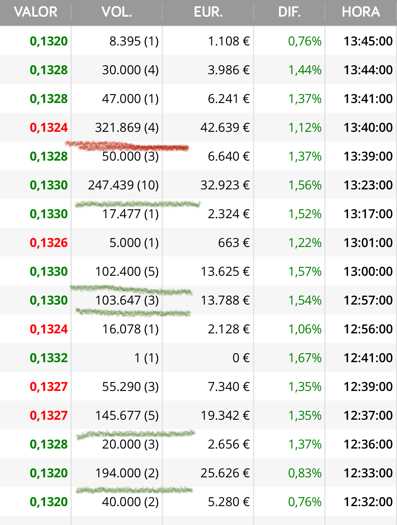The width and height of the screenshot is (397, 525).
Task: Click the 1,56% difference value
Action: click(305, 185)
